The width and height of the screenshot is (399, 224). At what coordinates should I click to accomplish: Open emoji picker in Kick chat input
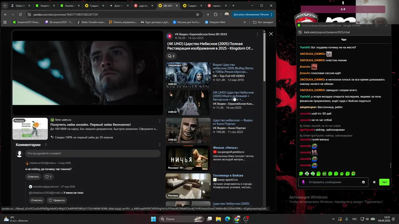(x=363, y=182)
